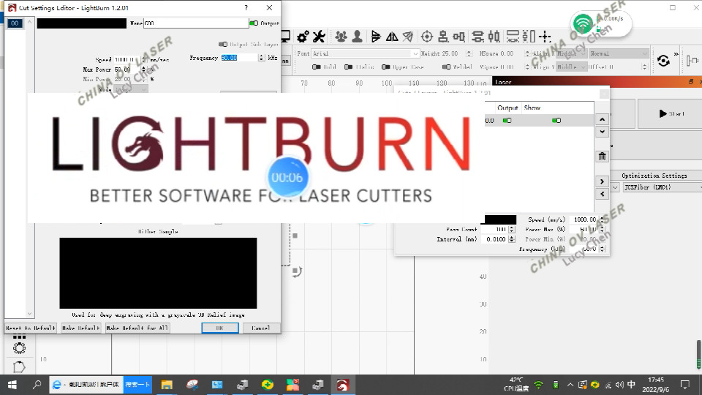Toggle the layer's Output switch in Cuts panel
The height and width of the screenshot is (395, 702).
point(506,121)
